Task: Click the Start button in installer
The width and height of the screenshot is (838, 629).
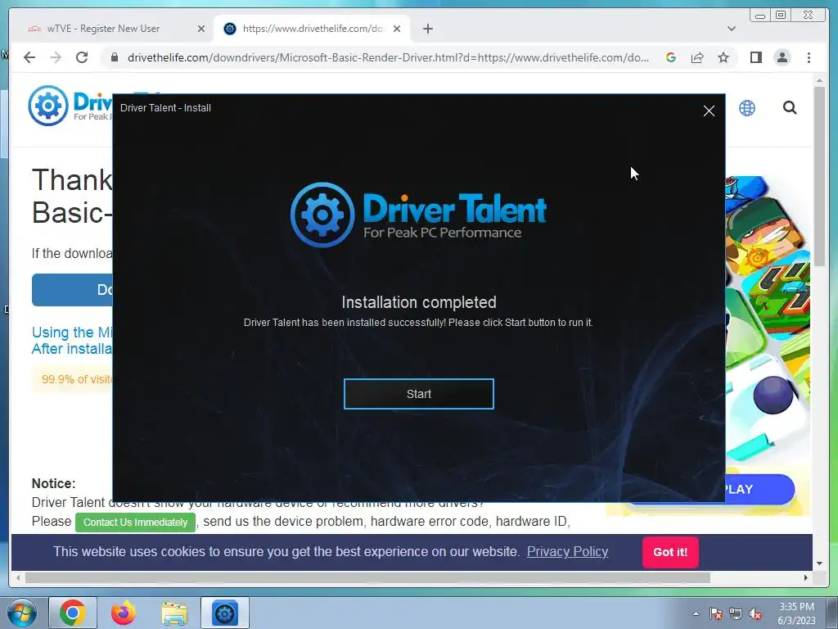Action: click(x=418, y=394)
